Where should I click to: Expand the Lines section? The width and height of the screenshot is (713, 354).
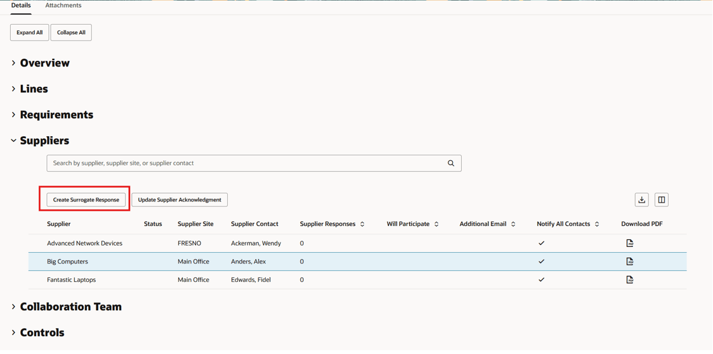click(x=14, y=89)
